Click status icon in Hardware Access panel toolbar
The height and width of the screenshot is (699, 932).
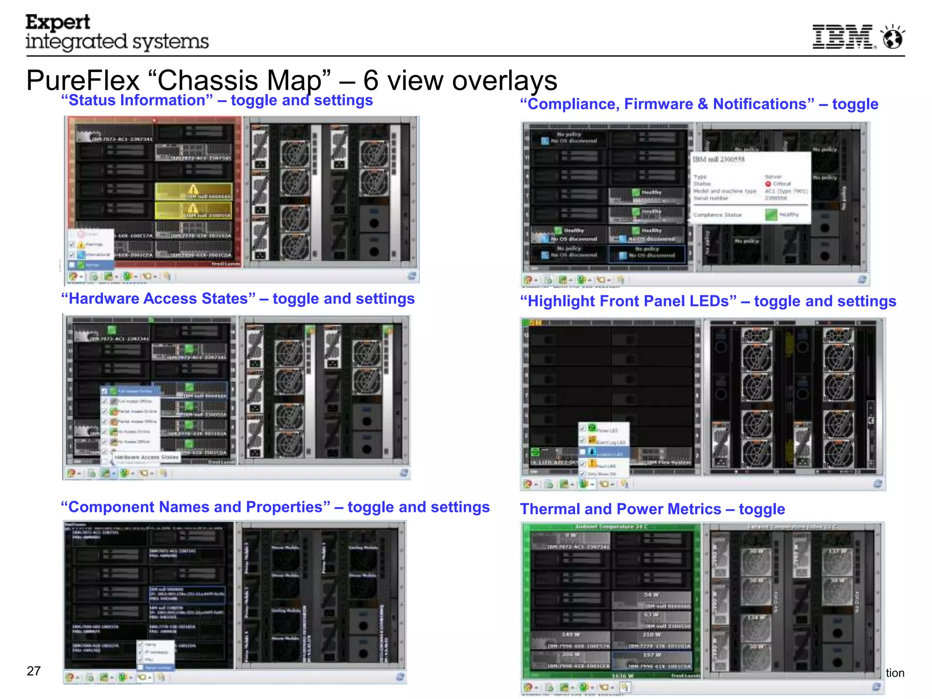tap(71, 473)
